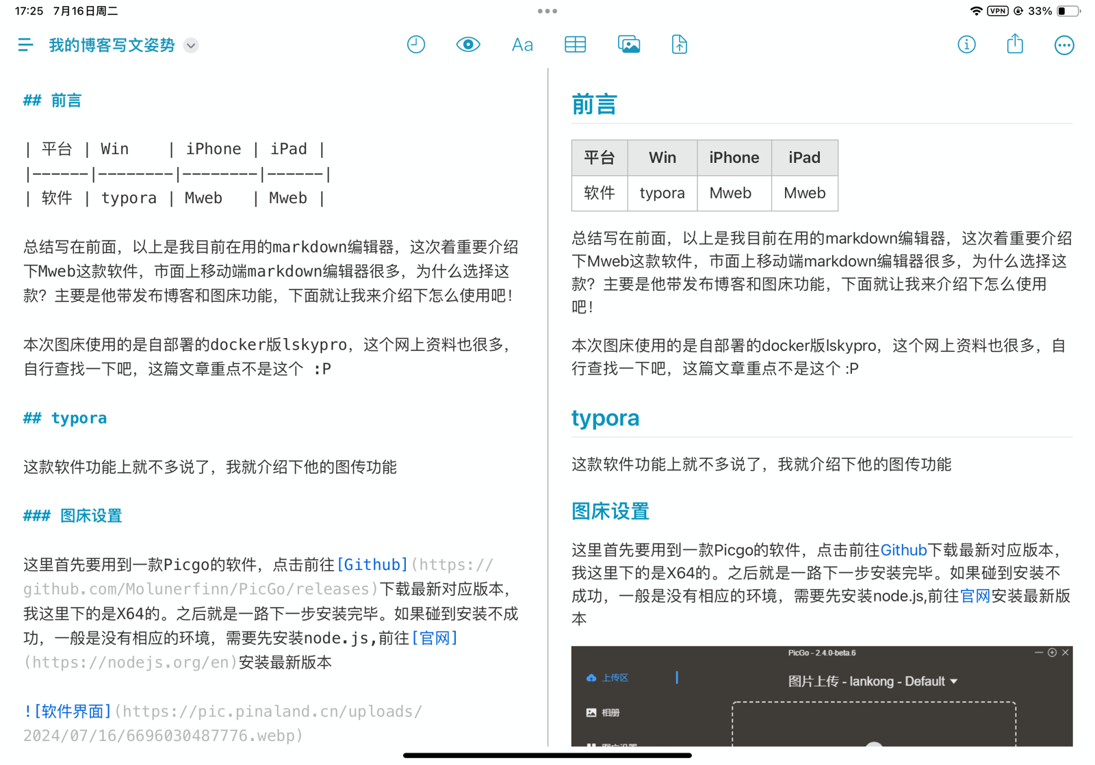Viewport: 1095px width, 765px height.
Task: Click the iPhone header cell in preview table
Action: click(734, 157)
